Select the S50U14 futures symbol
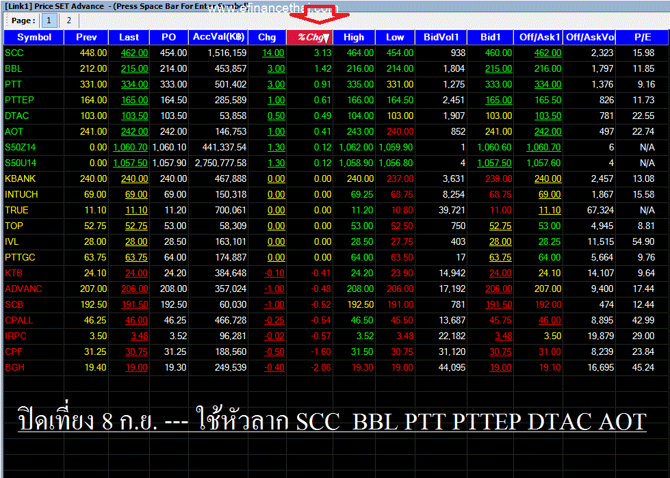670x478 pixels. (x=21, y=163)
